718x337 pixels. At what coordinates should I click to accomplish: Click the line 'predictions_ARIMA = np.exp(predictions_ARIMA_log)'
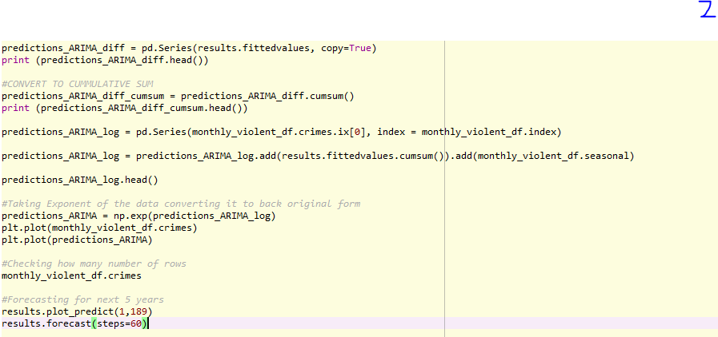click(138, 216)
